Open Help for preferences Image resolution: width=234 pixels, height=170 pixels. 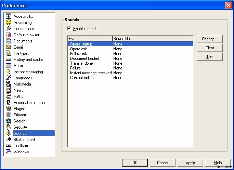coord(218,163)
